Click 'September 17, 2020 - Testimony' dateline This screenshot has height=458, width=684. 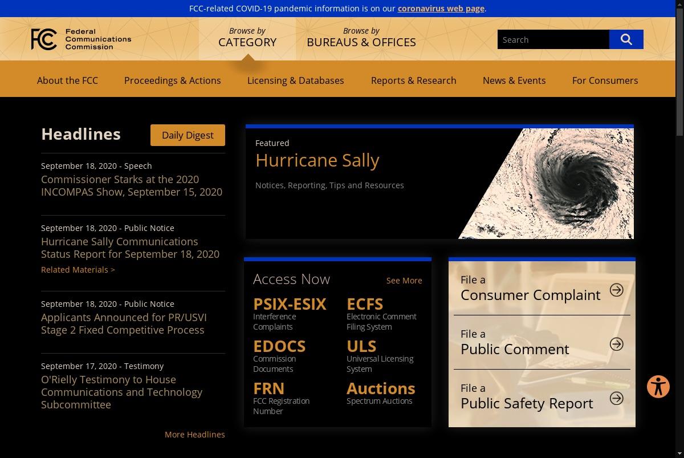tap(102, 366)
